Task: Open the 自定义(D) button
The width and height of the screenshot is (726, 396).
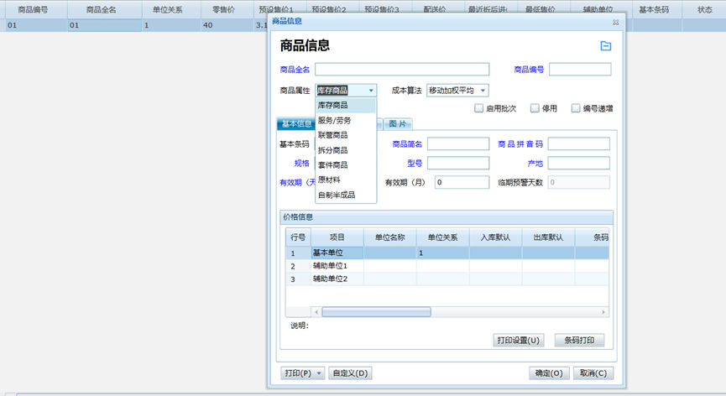Action: (350, 373)
